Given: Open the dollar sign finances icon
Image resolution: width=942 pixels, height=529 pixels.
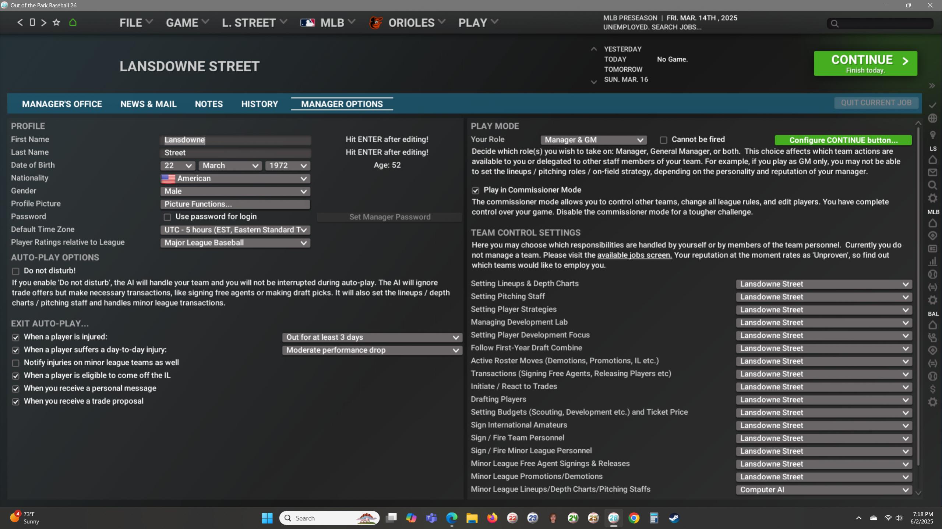Looking at the screenshot, I should pyautogui.click(x=932, y=389).
